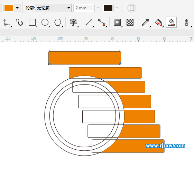Screen dimensions: 194x176
Task: Select the Color Eyedropper tool
Action: (x=146, y=22)
